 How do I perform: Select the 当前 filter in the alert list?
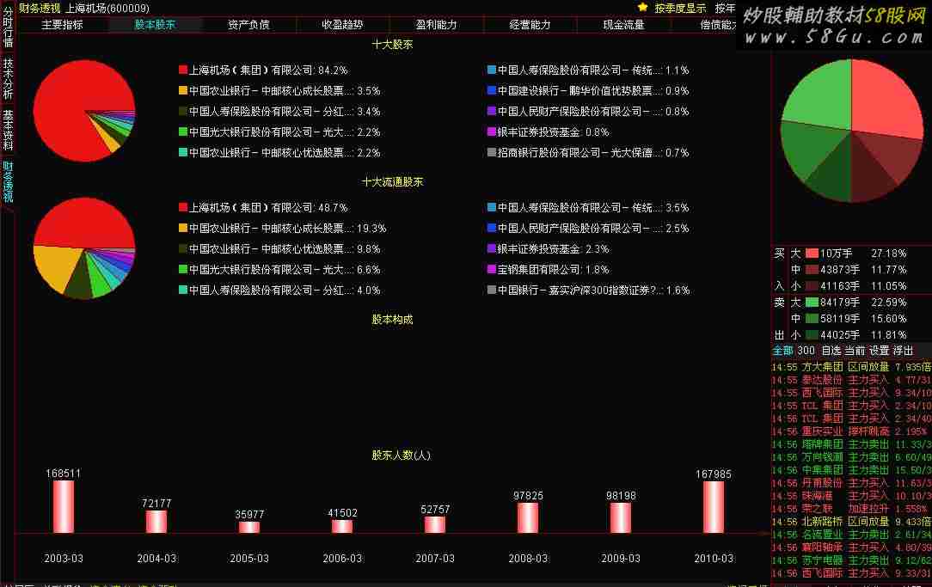[x=855, y=351]
